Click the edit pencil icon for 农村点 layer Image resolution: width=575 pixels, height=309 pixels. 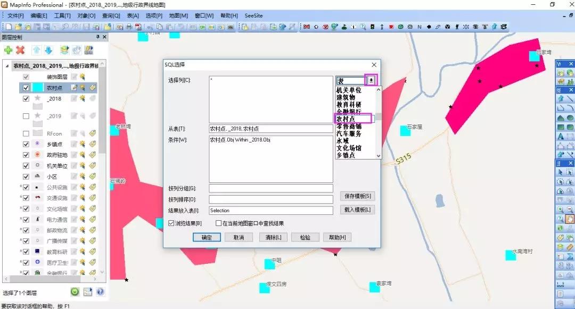coord(75,88)
